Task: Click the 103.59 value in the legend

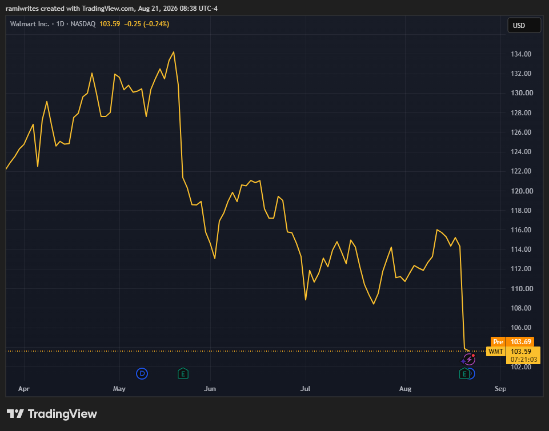Action: (x=110, y=24)
